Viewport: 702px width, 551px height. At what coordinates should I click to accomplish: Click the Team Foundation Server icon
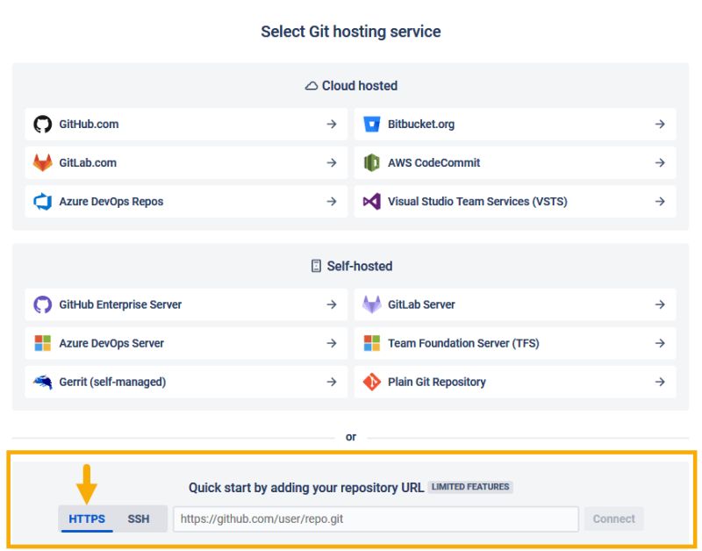(370, 343)
